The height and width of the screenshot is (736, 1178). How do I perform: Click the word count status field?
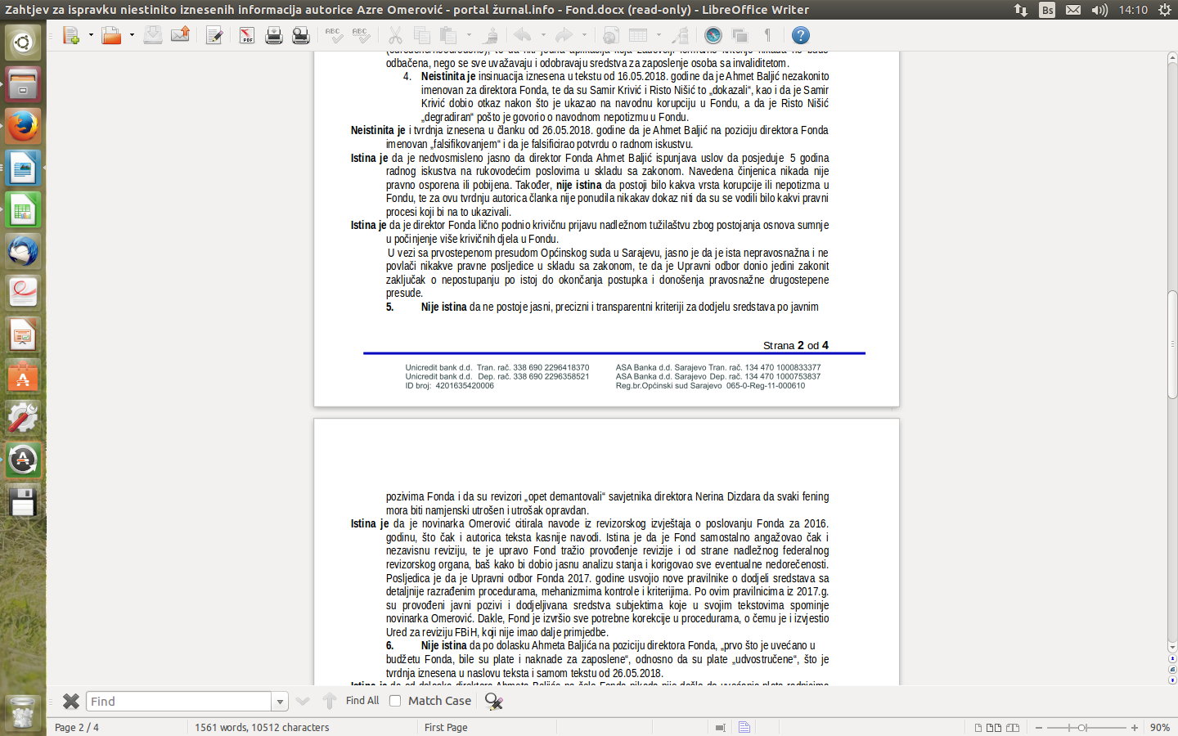(262, 727)
